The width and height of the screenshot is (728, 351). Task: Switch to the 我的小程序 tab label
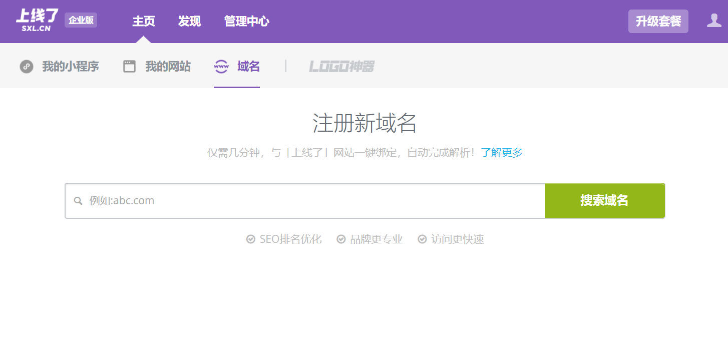[x=71, y=66]
